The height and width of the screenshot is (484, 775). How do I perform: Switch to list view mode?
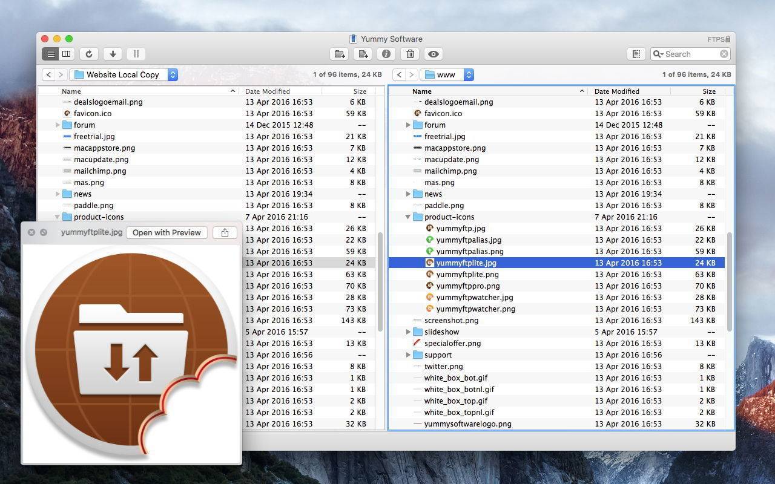[51, 54]
